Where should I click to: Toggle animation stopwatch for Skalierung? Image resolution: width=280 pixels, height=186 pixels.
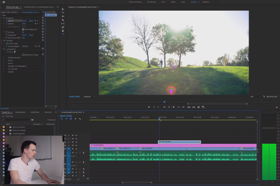point(7,24)
